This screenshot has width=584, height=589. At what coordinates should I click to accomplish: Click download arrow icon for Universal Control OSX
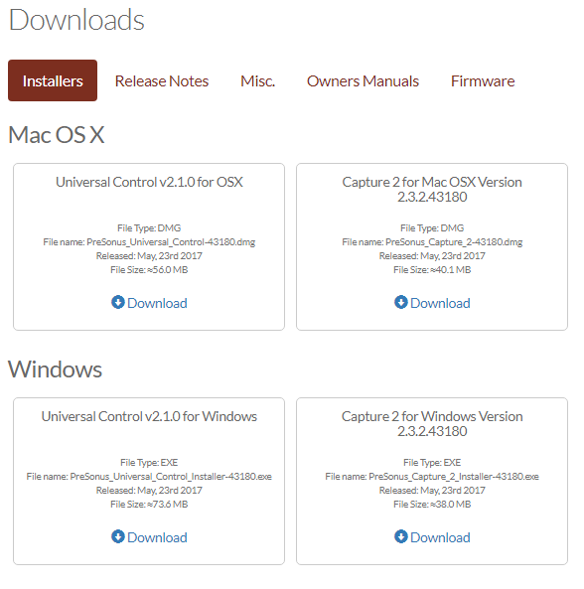(x=118, y=302)
